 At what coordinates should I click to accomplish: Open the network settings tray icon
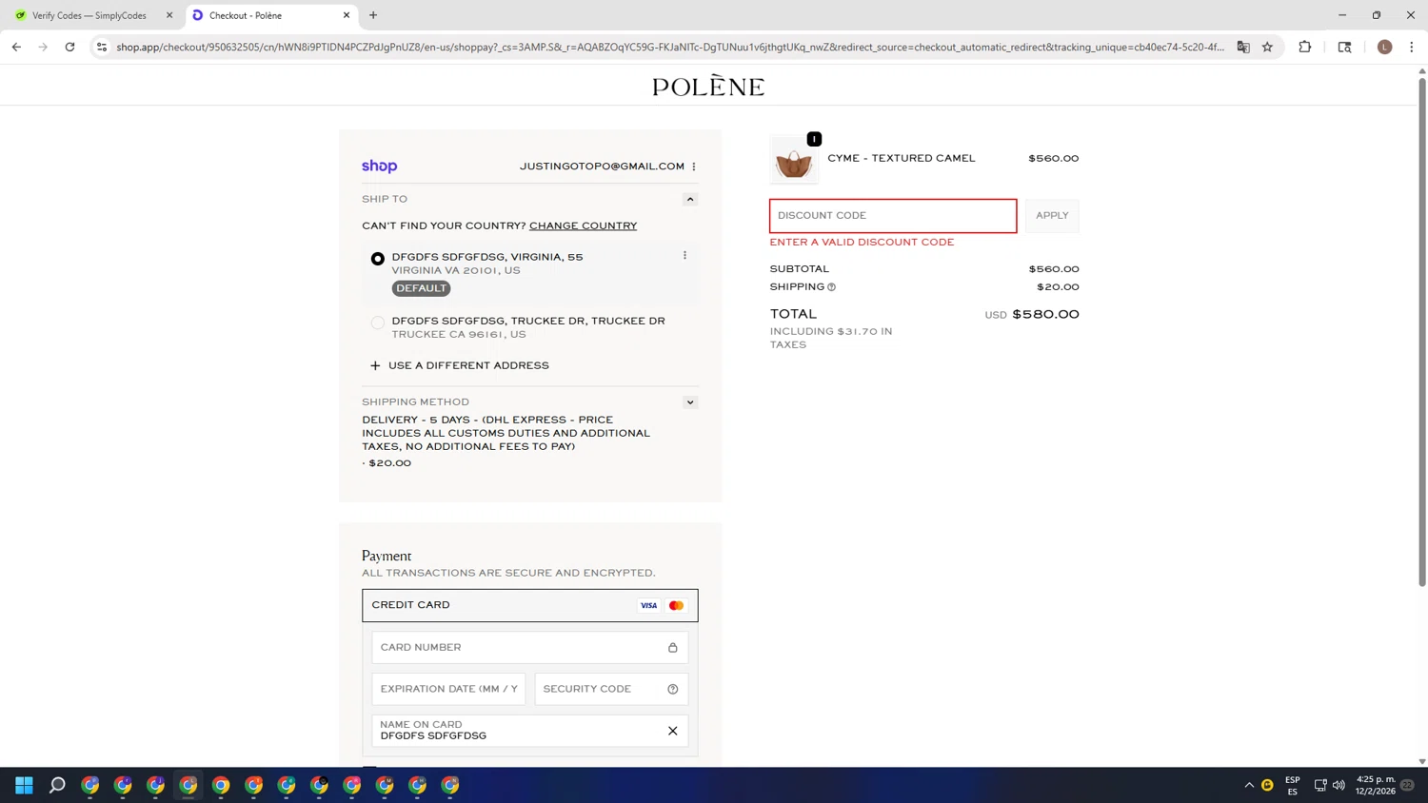pyautogui.click(x=1320, y=785)
